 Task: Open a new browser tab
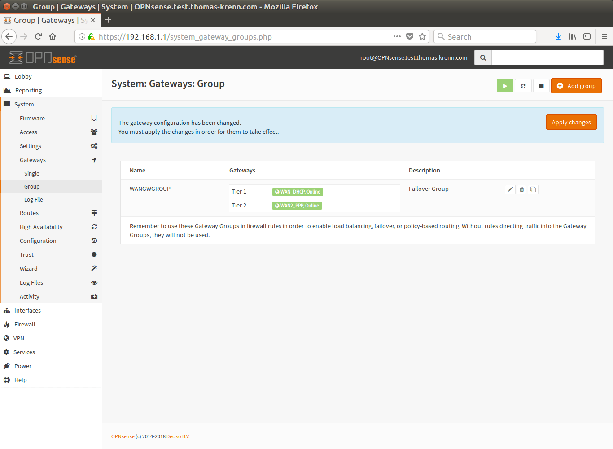point(108,20)
